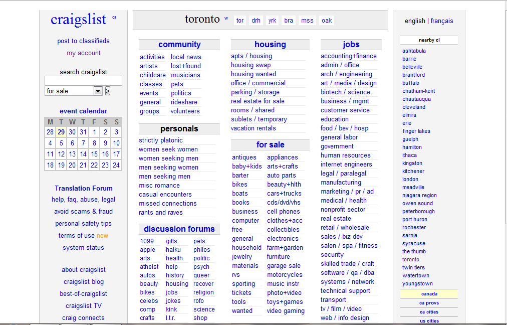The image size is (507, 325).
Task: Open the "volunteers" category
Action: click(x=185, y=111)
